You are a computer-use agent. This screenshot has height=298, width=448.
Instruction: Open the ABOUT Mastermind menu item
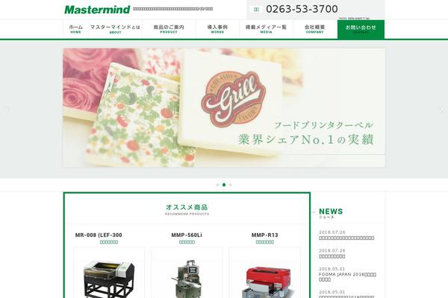pyautogui.click(x=116, y=29)
